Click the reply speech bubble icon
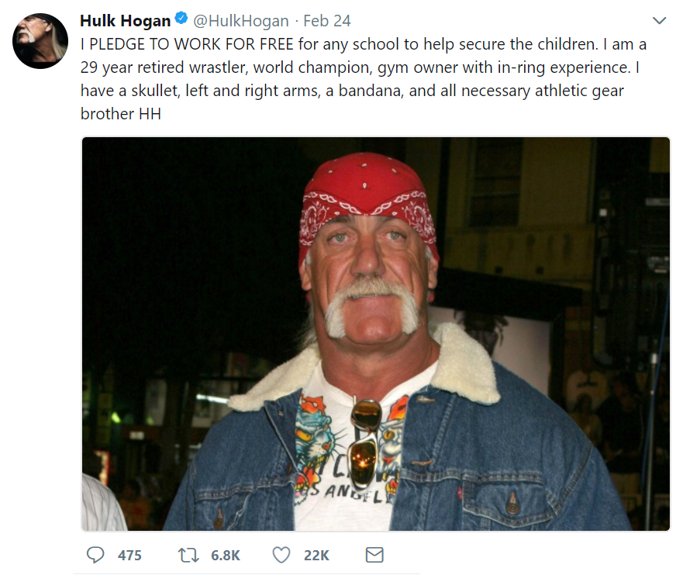 click(95, 555)
